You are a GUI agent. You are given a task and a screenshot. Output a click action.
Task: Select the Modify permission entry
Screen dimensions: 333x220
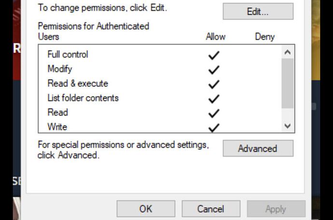tap(60, 69)
